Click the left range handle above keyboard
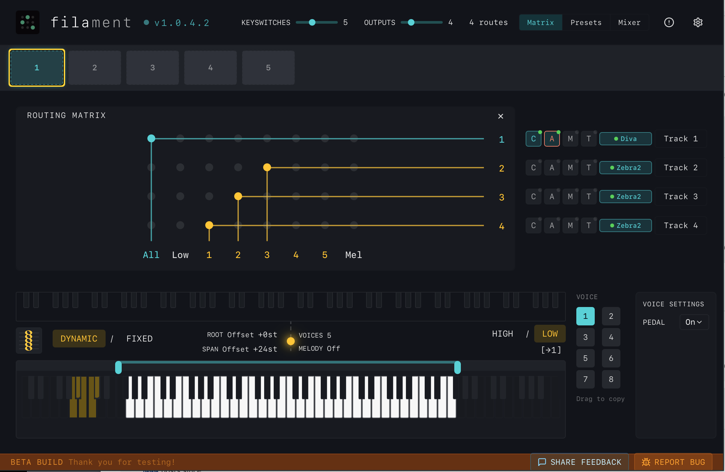 click(x=118, y=367)
